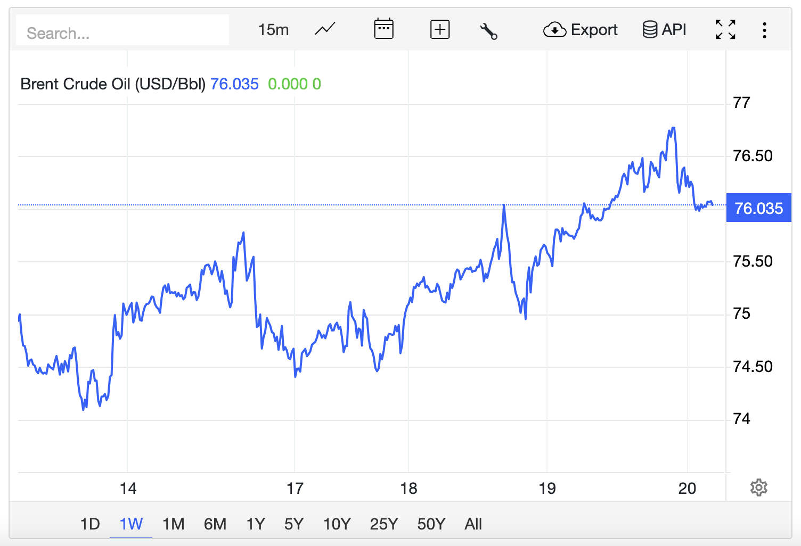Screen dimensions: 801x546
Task: Click the Brent Crude Oil (USD/Bbl) title
Action: (x=113, y=84)
